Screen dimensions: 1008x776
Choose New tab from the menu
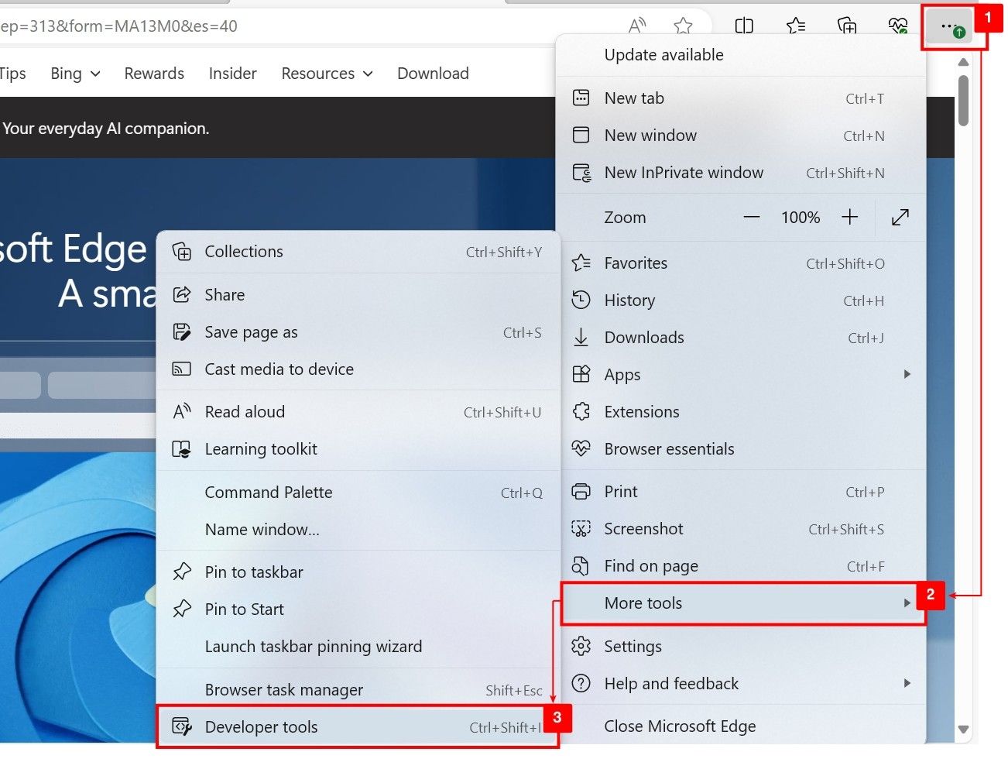tap(741, 98)
